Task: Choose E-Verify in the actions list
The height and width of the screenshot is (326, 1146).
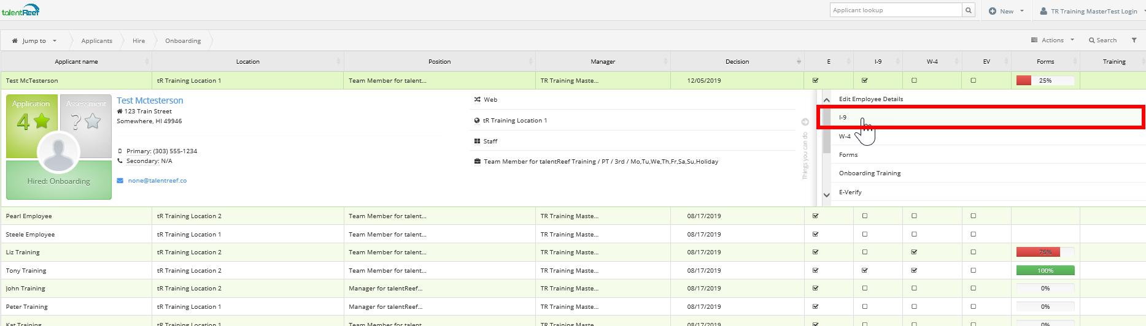Action: [850, 192]
